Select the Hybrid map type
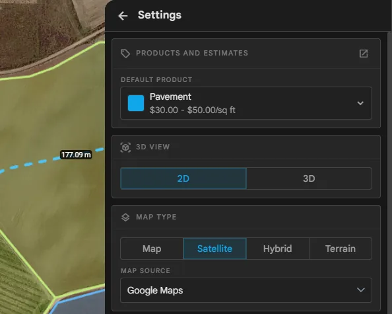 click(x=277, y=249)
